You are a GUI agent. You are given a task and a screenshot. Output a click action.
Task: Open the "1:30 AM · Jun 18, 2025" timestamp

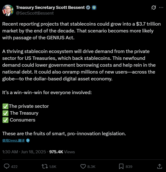pyautogui.click(x=24, y=152)
